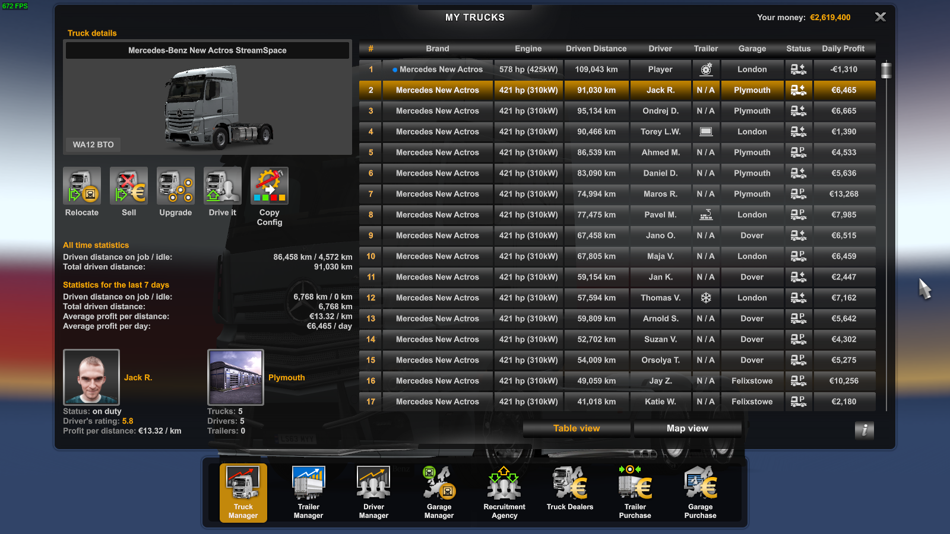Sort the table by Status column
The width and height of the screenshot is (950, 534).
point(799,49)
